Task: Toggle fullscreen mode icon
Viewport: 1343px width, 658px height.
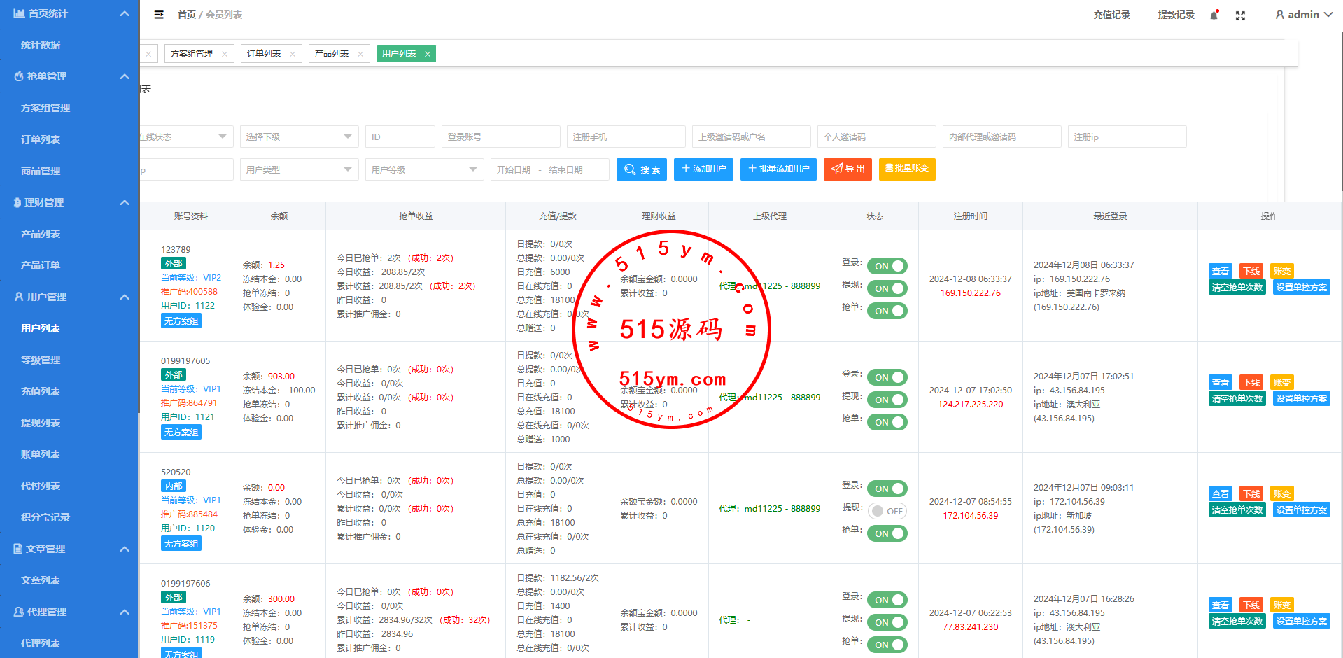Action: coord(1240,15)
